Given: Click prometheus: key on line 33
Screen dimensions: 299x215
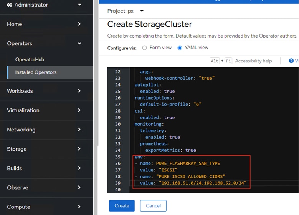Looking at the screenshot, I should (x=154, y=144).
